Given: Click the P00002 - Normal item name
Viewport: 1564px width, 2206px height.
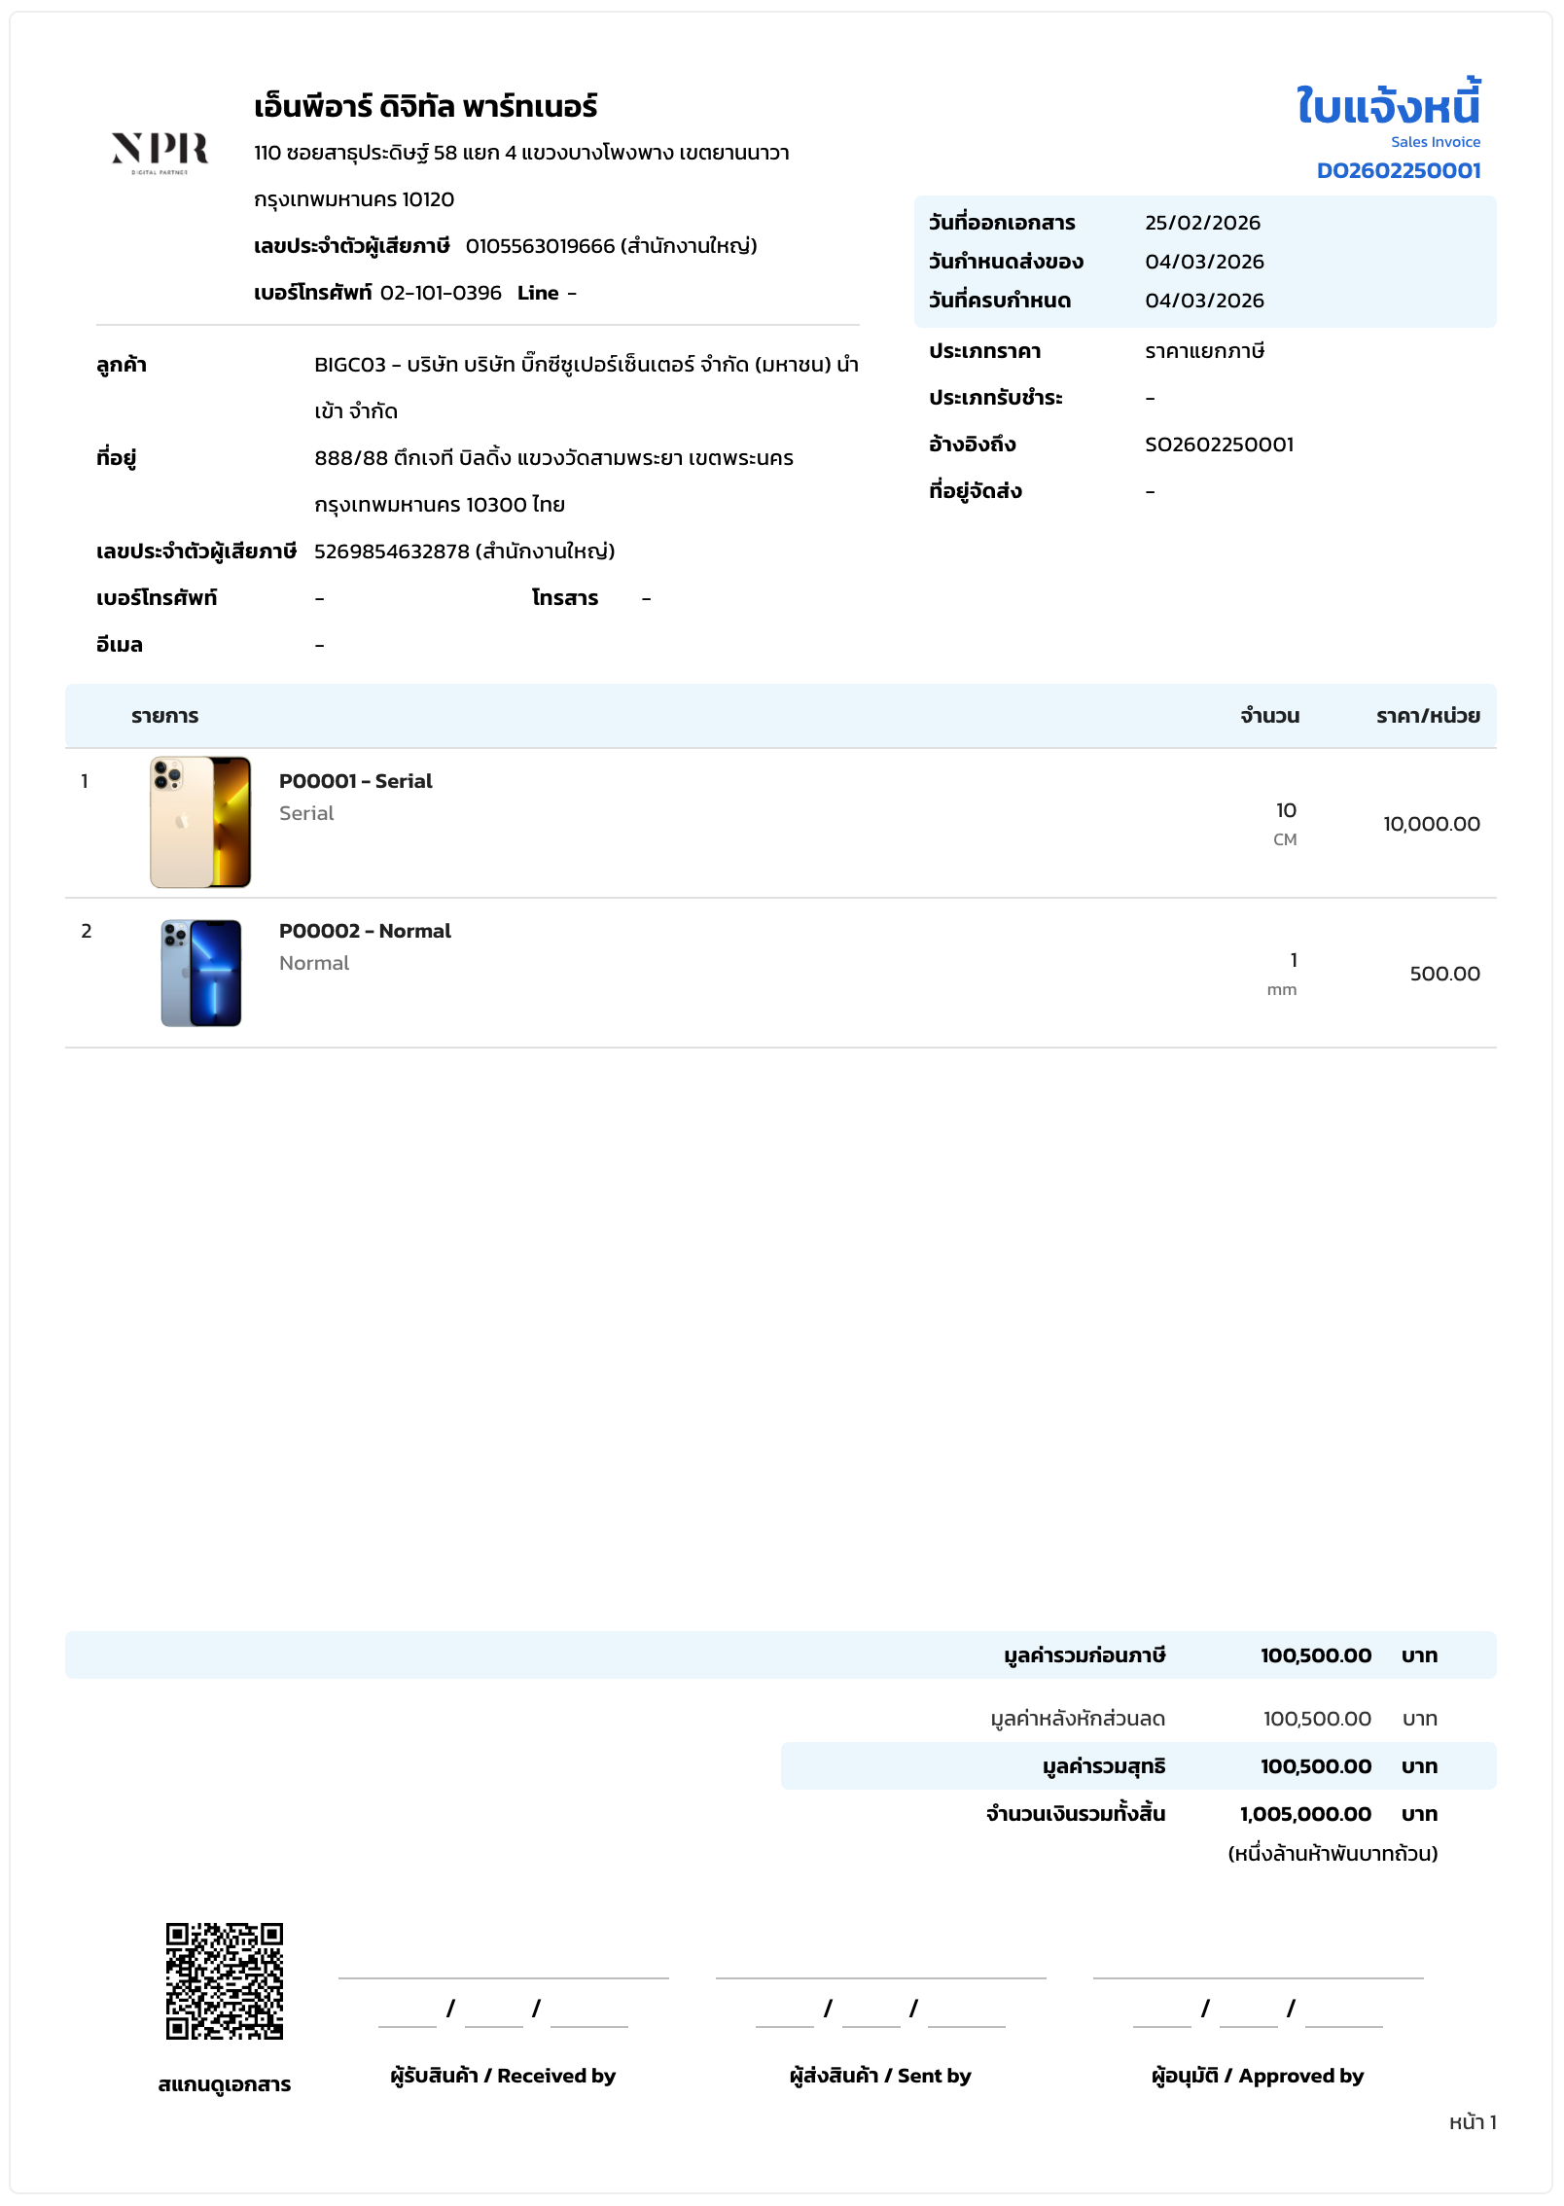Looking at the screenshot, I should click(365, 931).
